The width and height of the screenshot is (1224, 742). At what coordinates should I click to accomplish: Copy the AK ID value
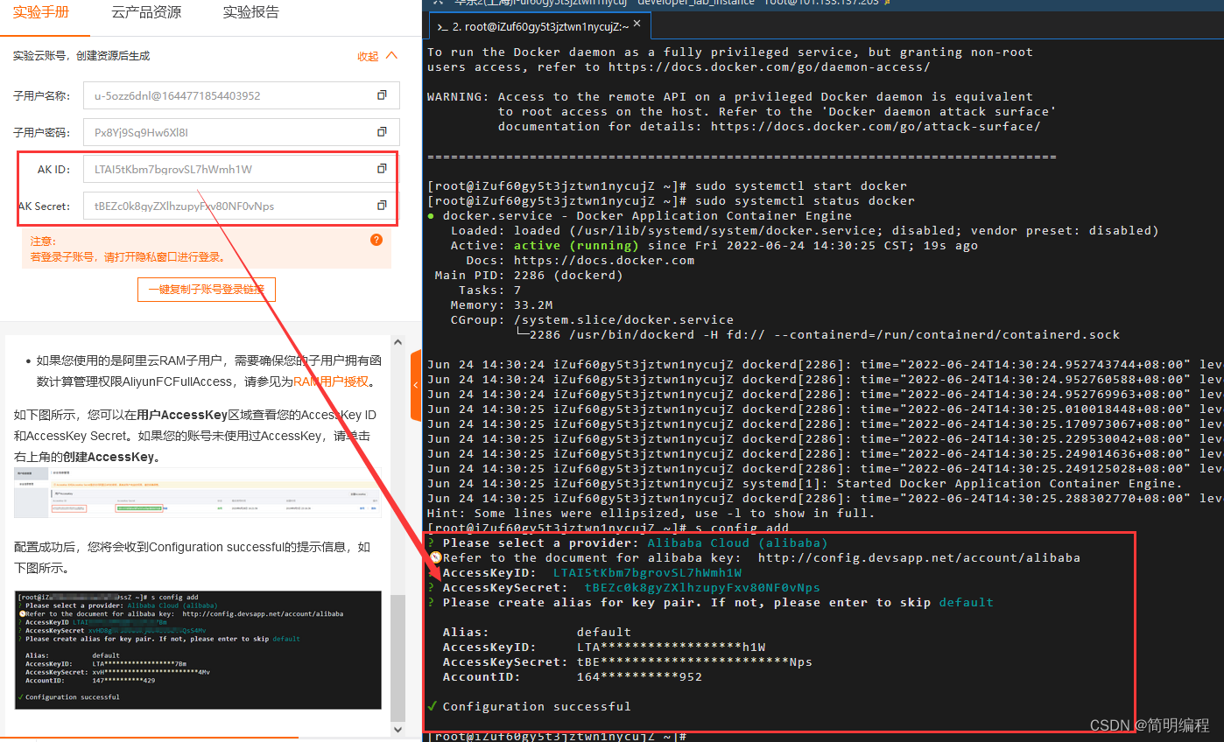pyautogui.click(x=382, y=169)
